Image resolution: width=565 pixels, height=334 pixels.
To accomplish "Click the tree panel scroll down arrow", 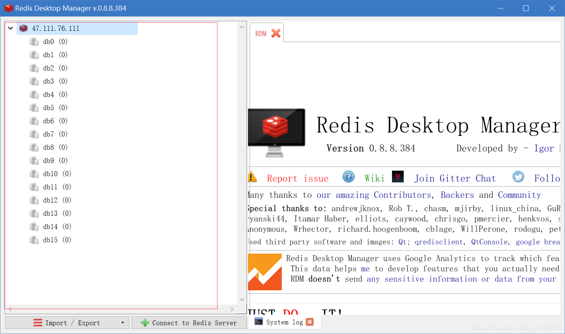I will (242, 299).
